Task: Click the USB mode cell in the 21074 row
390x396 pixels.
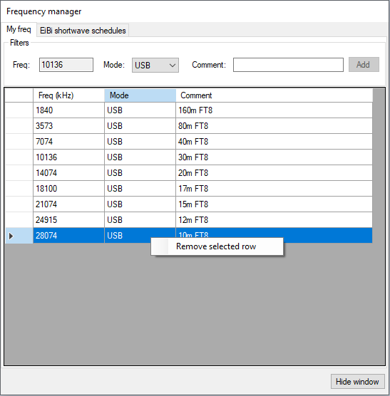Action: click(140, 204)
